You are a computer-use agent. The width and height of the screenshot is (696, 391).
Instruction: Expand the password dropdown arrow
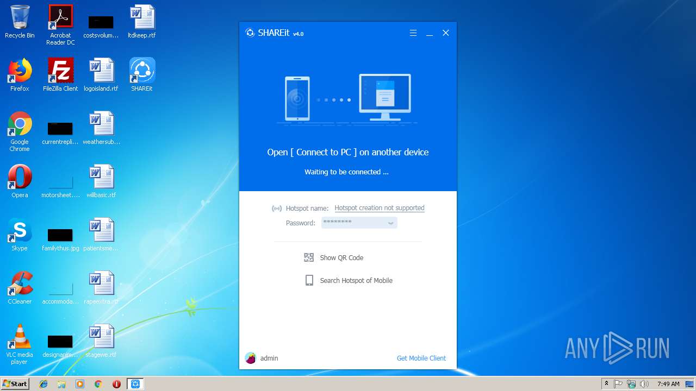pos(390,223)
